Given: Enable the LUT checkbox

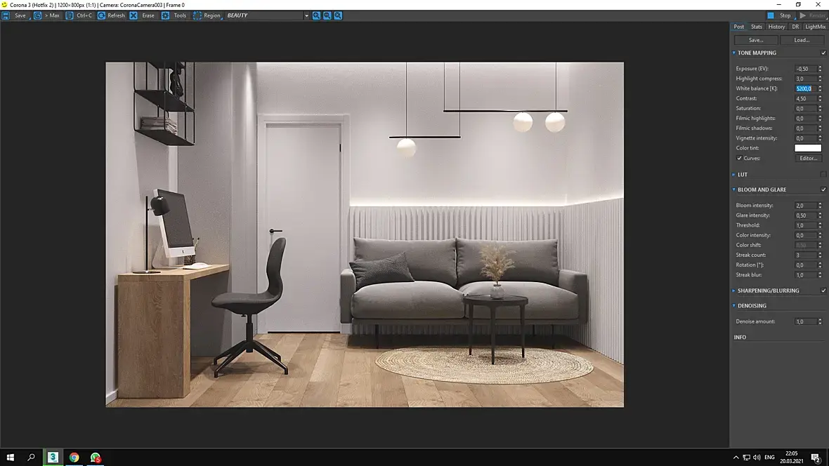Looking at the screenshot, I should click(x=823, y=174).
